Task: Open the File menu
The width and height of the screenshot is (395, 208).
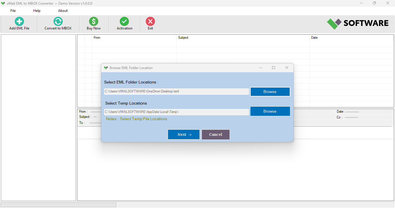Action: (x=13, y=10)
